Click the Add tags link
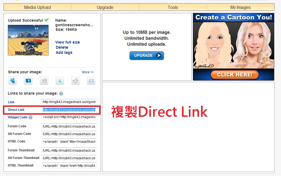The width and height of the screenshot is (281, 176). pyautogui.click(x=64, y=53)
